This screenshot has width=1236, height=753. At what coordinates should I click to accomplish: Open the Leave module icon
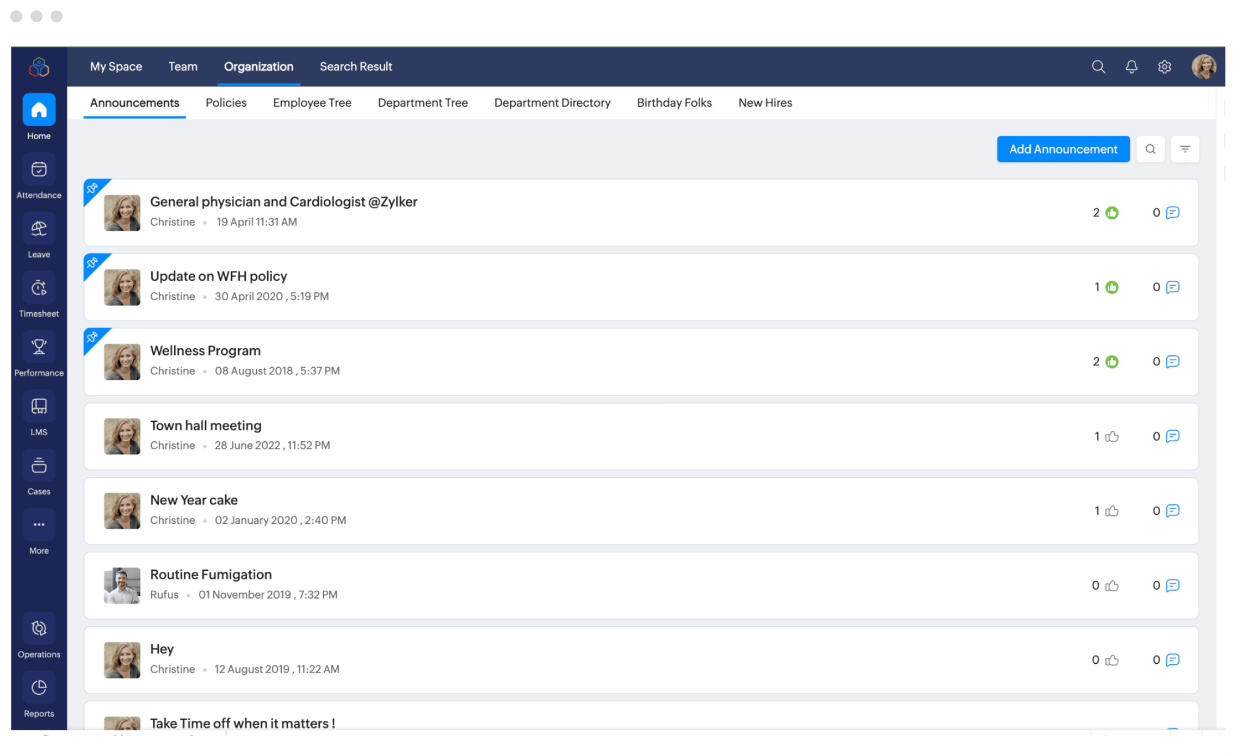coord(39,229)
